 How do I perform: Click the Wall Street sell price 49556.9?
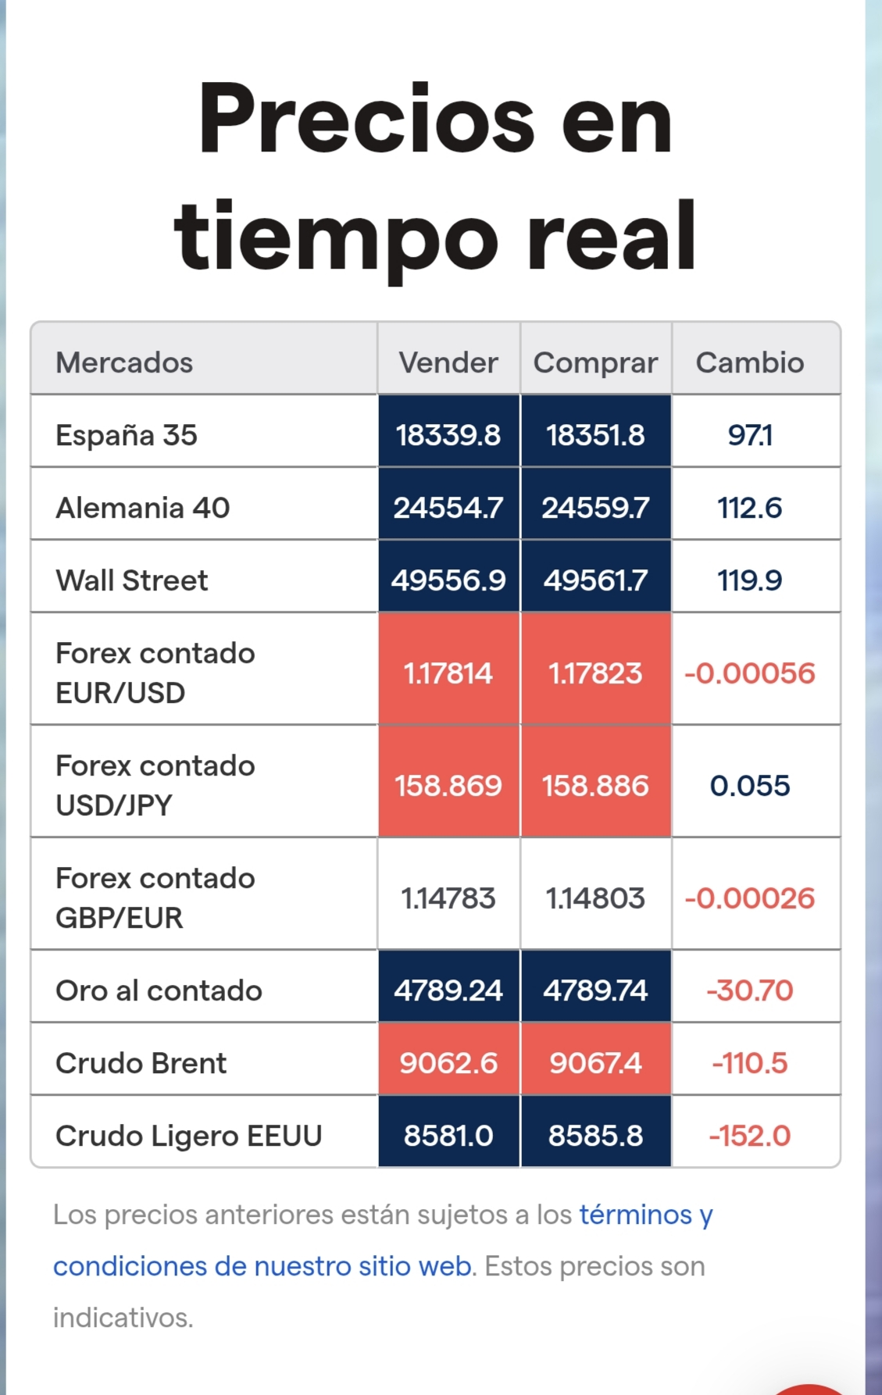(448, 580)
